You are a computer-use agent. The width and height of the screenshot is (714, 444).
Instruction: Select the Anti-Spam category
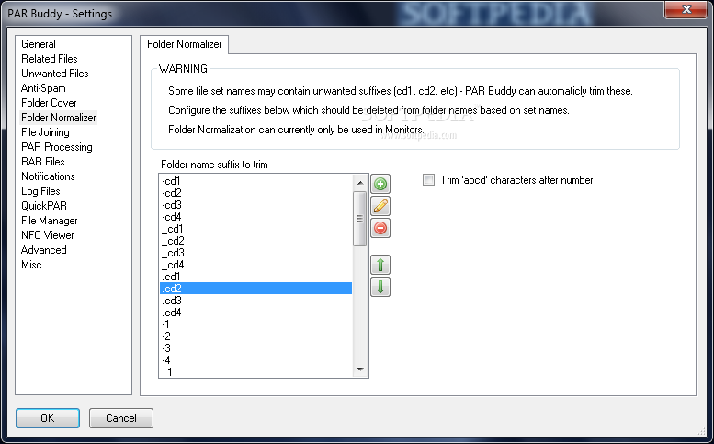coord(43,88)
